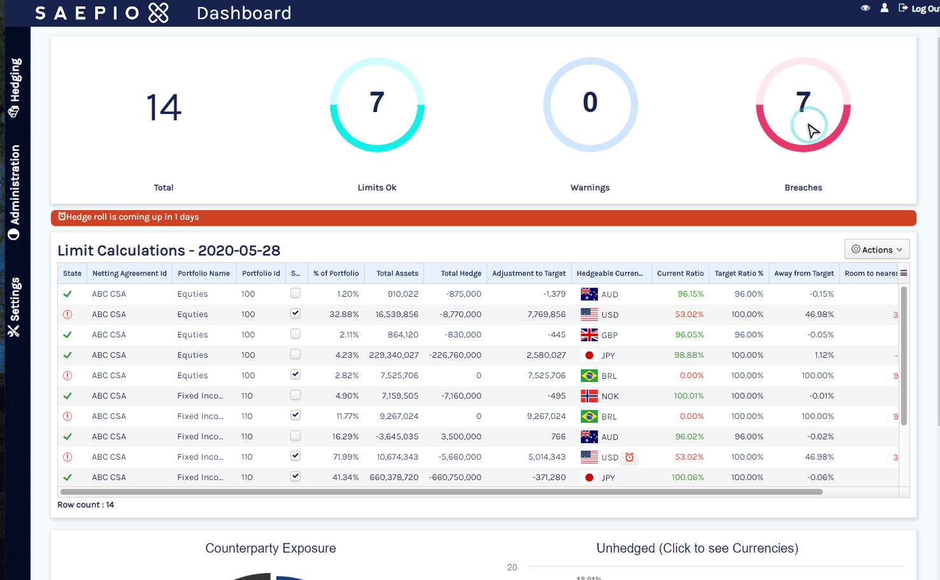940x580 pixels.
Task: Click the green check in AUD Equties row
Action: [x=68, y=294]
